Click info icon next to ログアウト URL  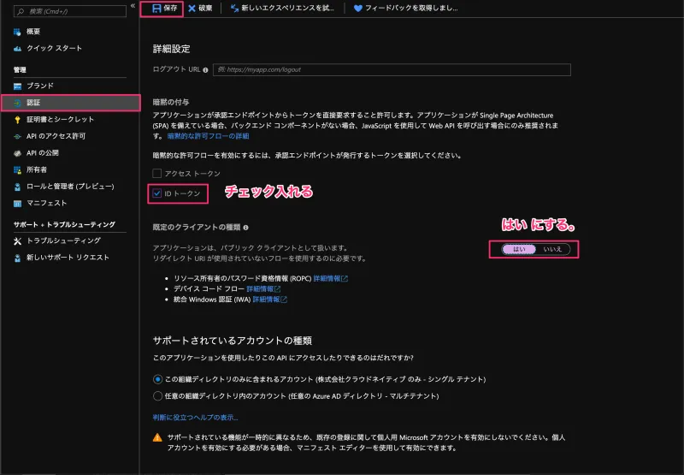(x=205, y=70)
